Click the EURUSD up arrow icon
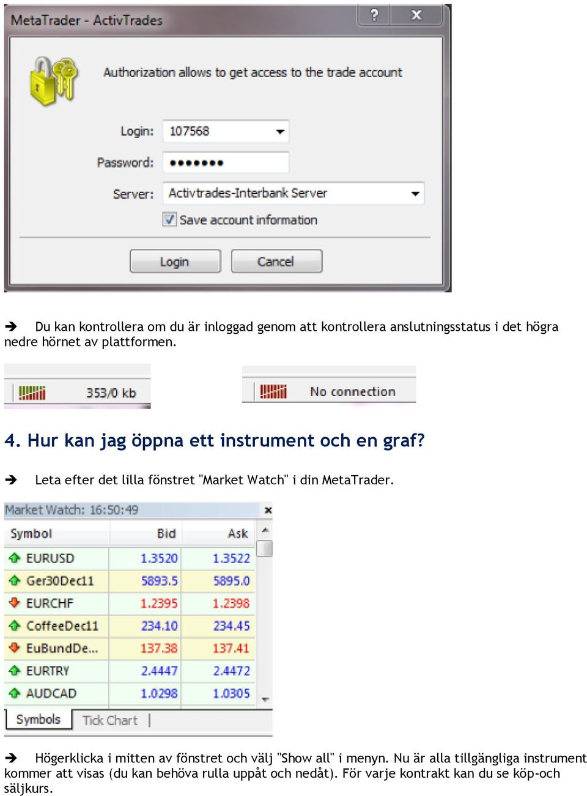This screenshot has height=796, width=587. click(15, 558)
